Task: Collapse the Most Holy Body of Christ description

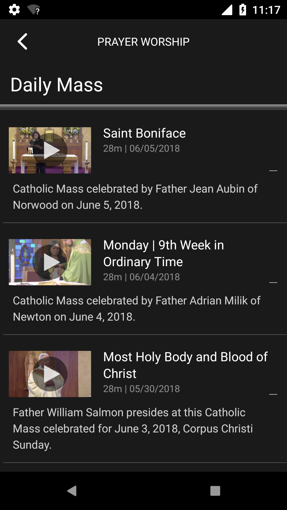Action: tap(273, 394)
